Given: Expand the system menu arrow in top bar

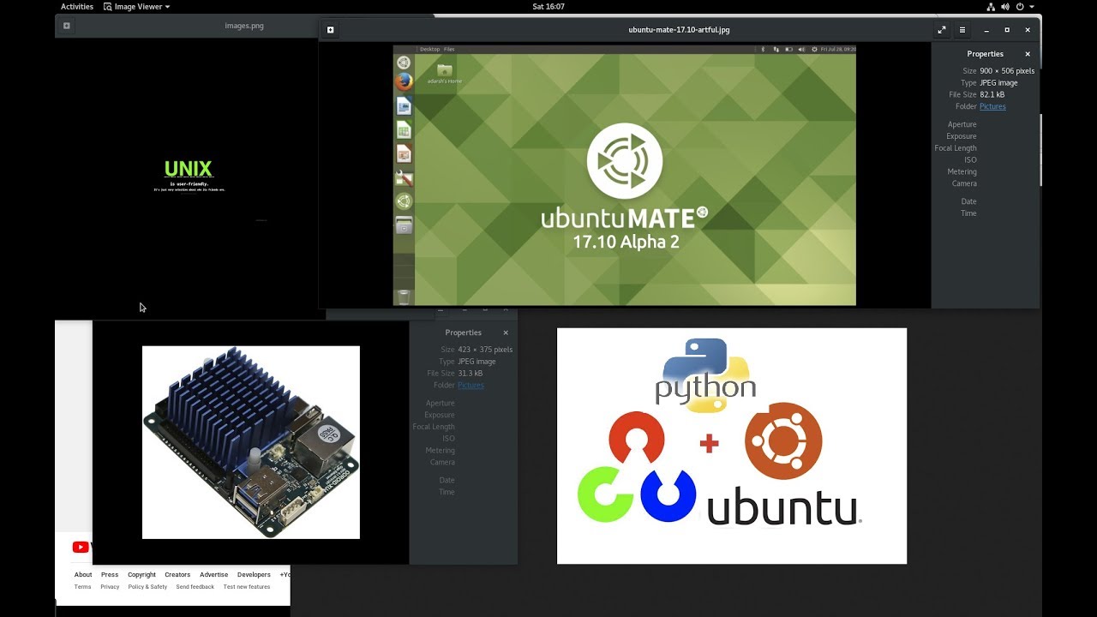Looking at the screenshot, I should click(1032, 6).
